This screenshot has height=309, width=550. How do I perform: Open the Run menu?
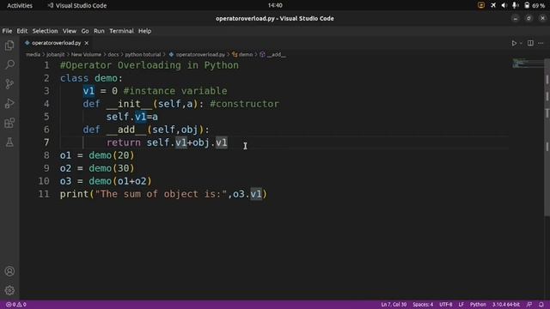(99, 31)
